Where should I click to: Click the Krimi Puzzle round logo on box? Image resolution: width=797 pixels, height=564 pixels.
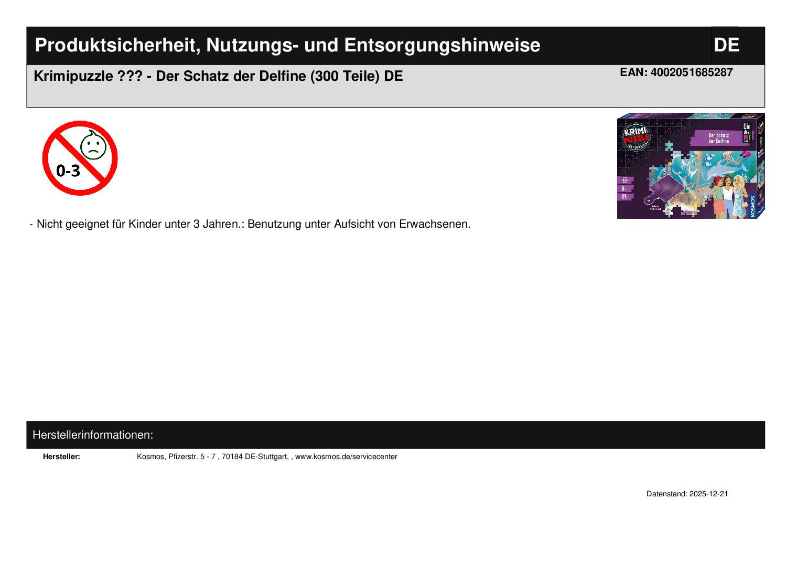point(636,137)
